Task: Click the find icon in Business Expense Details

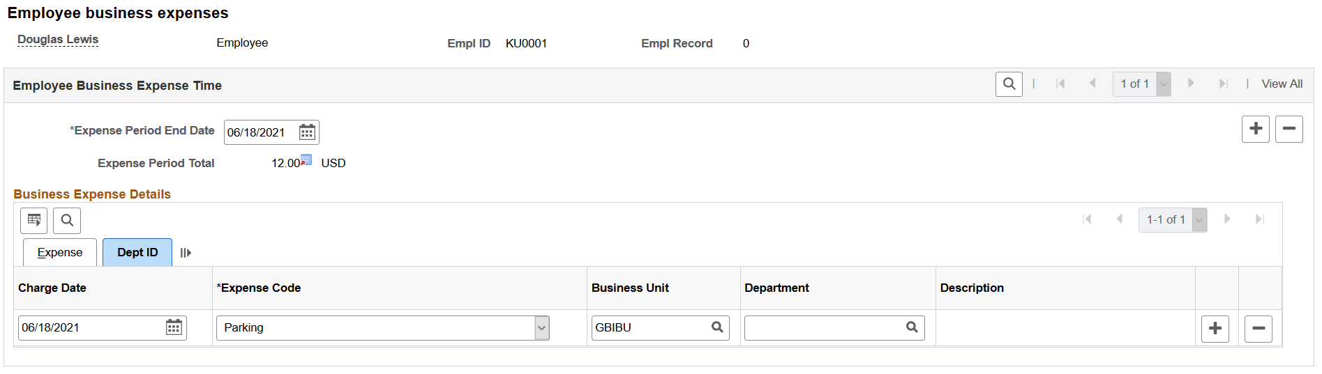Action: click(67, 221)
